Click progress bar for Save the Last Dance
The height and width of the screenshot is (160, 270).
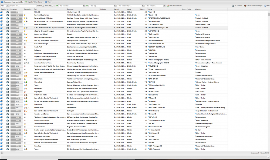tap(16, 114)
